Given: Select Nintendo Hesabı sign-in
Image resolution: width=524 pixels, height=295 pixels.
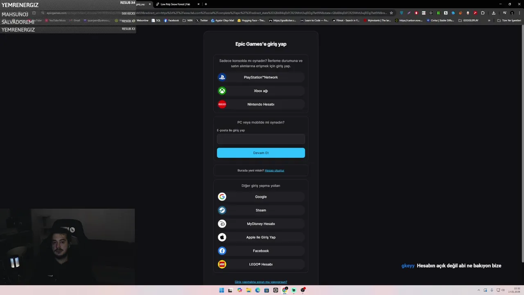Looking at the screenshot, I should [x=261, y=104].
